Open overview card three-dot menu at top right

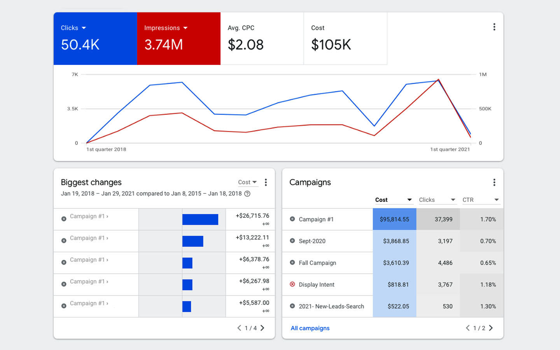(x=494, y=27)
